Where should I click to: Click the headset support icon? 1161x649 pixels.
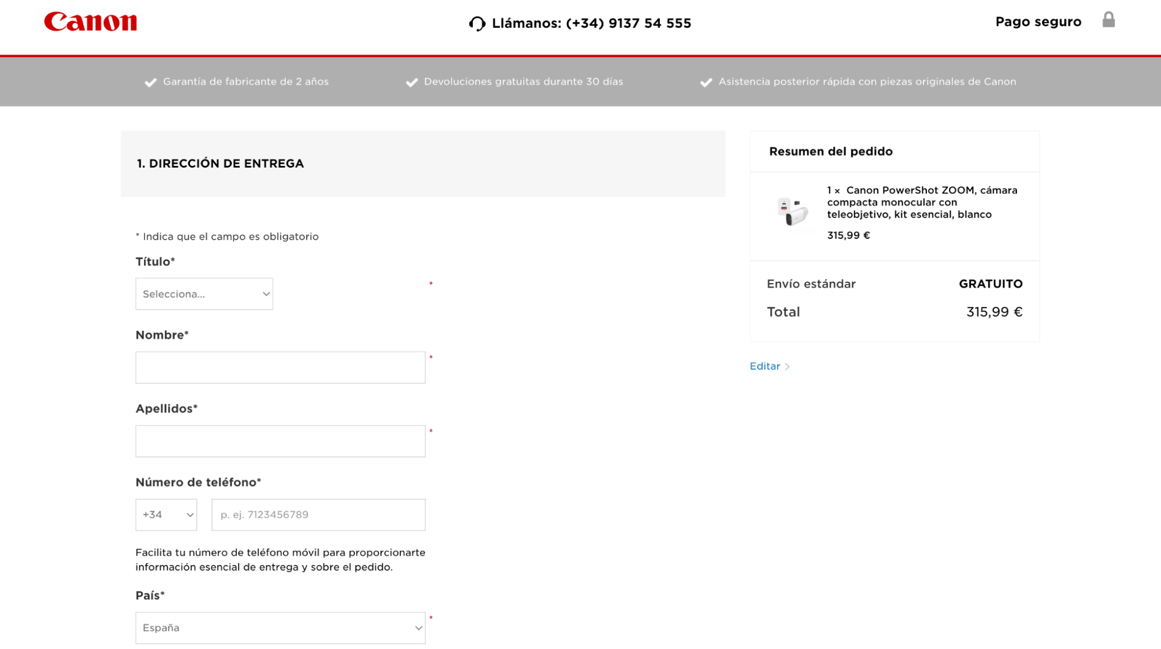point(477,24)
